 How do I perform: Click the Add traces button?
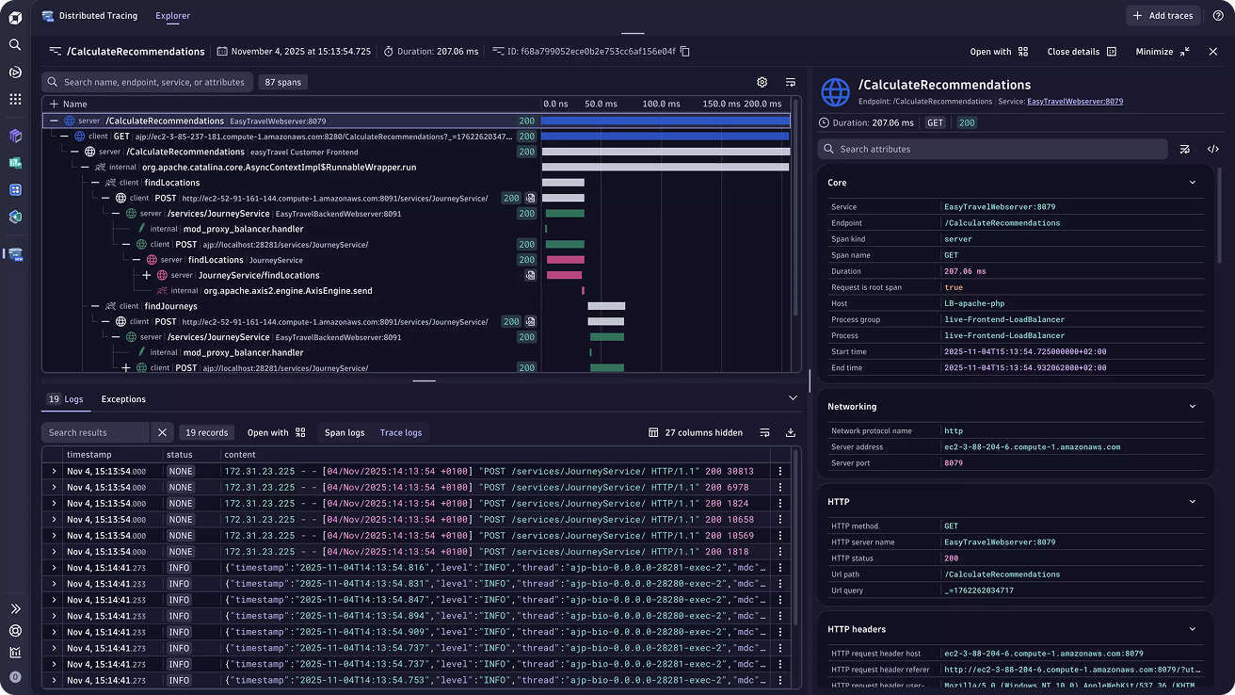(1163, 16)
